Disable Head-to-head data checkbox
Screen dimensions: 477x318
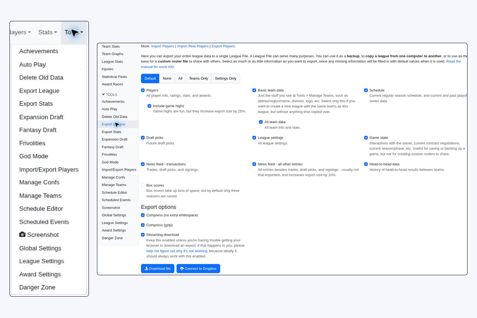pyautogui.click(x=366, y=164)
